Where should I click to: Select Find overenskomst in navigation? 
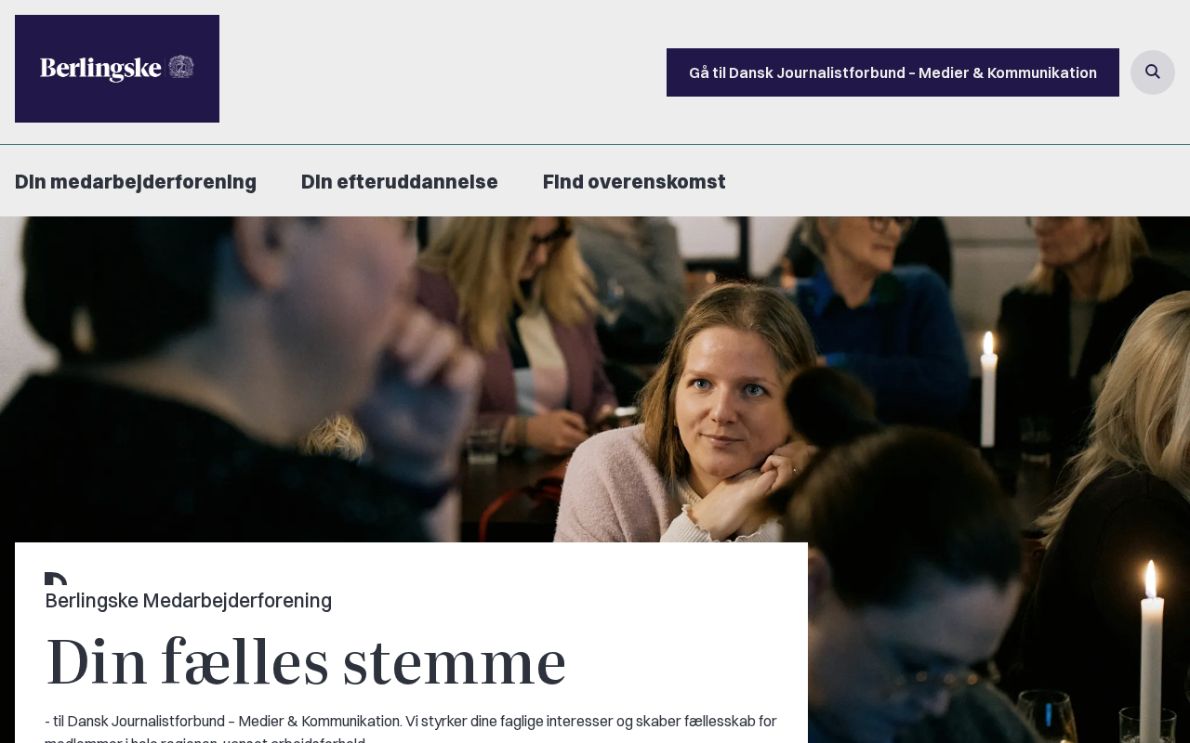point(634,182)
